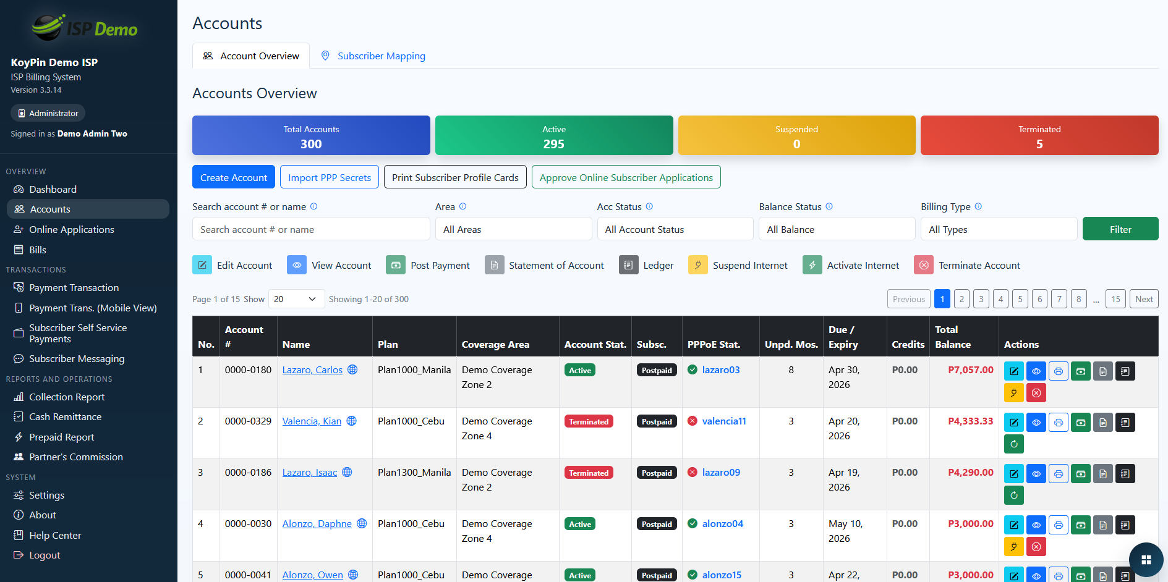Open All Balance dropdown
The width and height of the screenshot is (1168, 582).
pos(837,229)
